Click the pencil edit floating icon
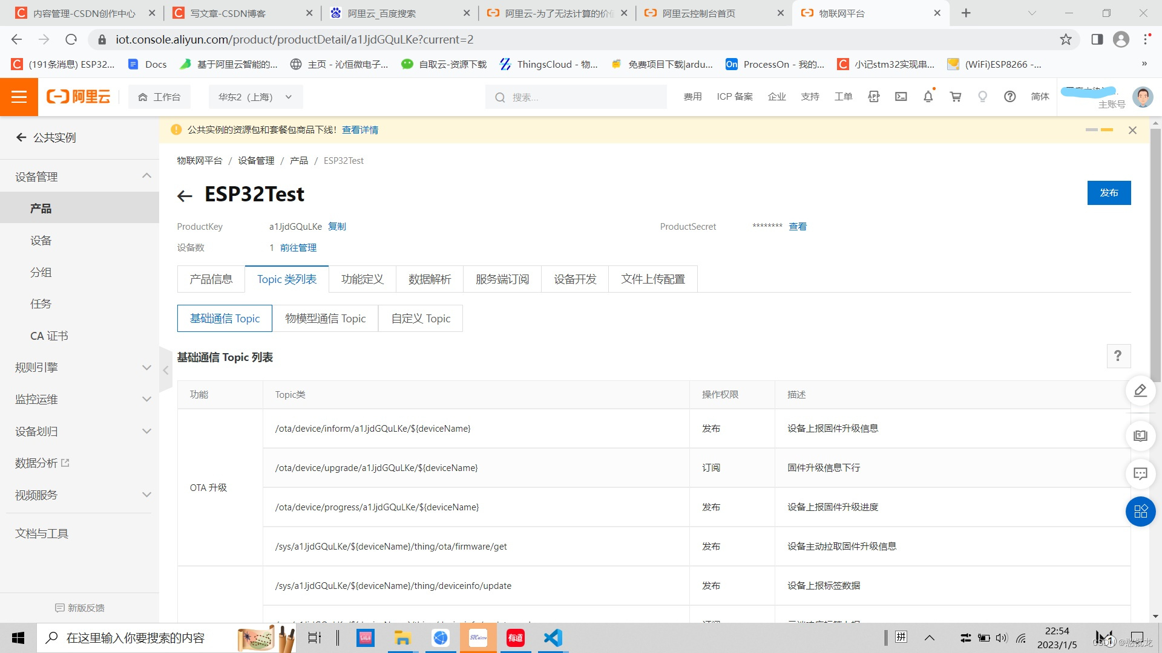Screen dimensions: 1162x653 [1140, 391]
